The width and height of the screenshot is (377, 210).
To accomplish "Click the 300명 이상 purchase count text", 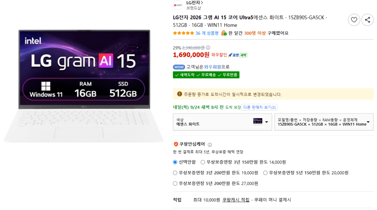I will (x=255, y=33).
